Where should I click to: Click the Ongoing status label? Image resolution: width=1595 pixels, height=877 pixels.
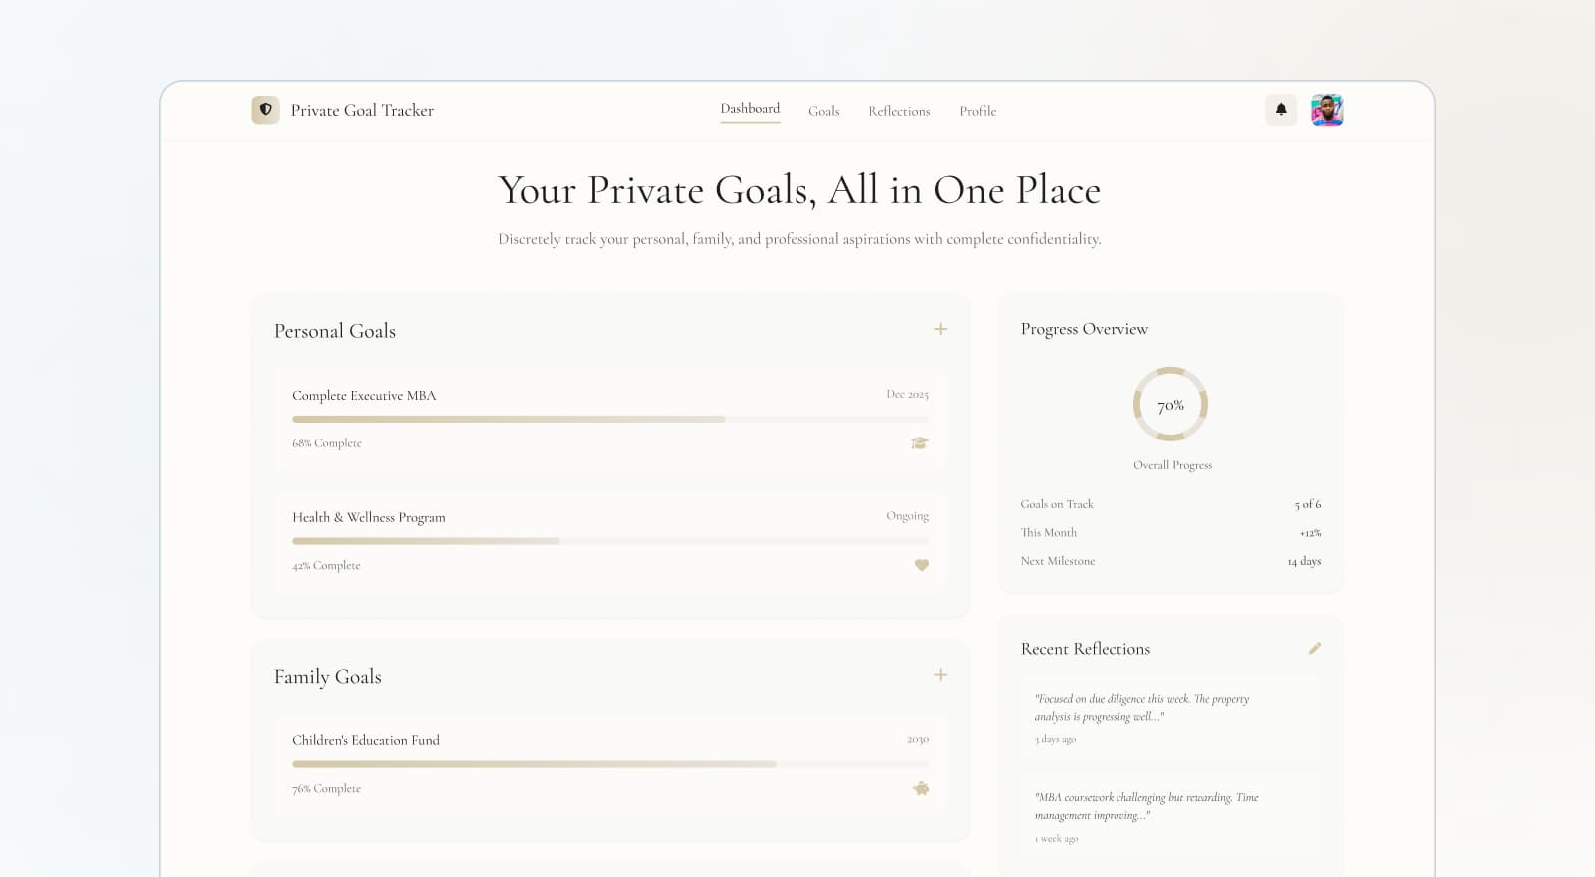coord(907,516)
